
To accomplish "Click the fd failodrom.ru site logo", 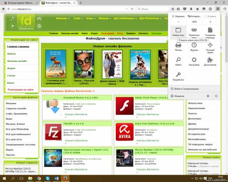I will point(26,22).
